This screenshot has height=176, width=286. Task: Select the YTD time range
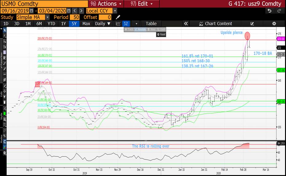(x=51, y=24)
